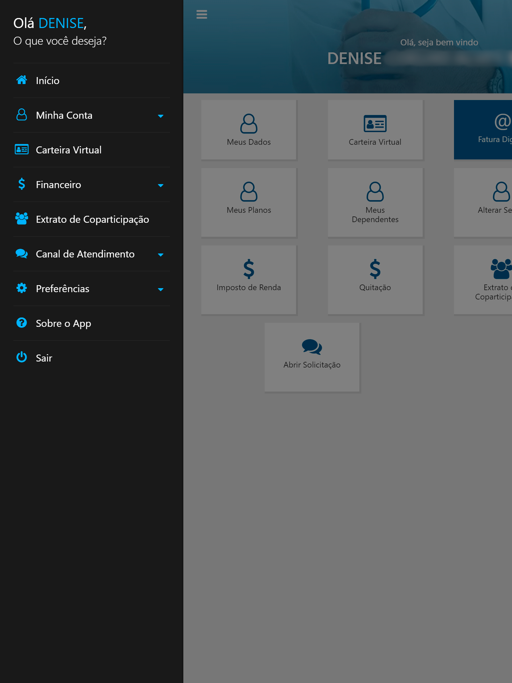512x683 pixels.
Task: Click the DENISE name in header banner
Action: click(354, 58)
